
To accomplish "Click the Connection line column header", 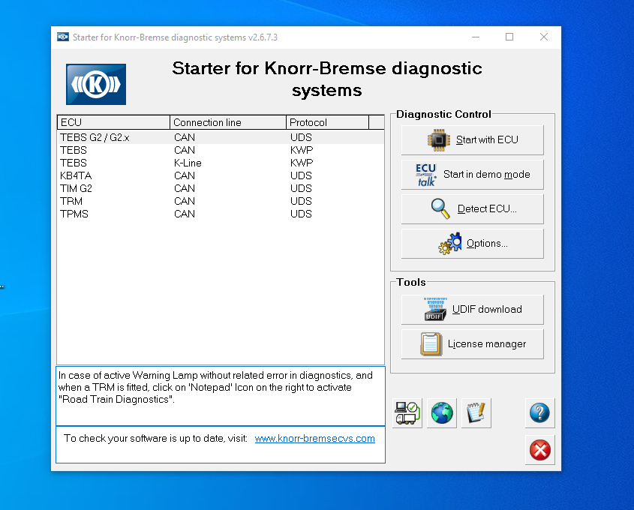I will coord(228,122).
